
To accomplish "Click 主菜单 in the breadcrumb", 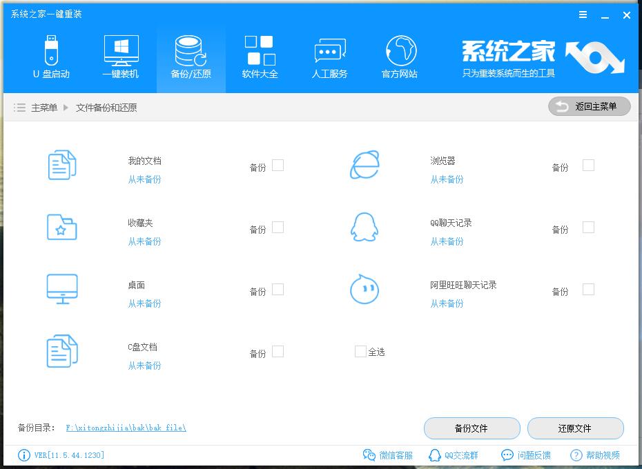I will (x=44, y=108).
